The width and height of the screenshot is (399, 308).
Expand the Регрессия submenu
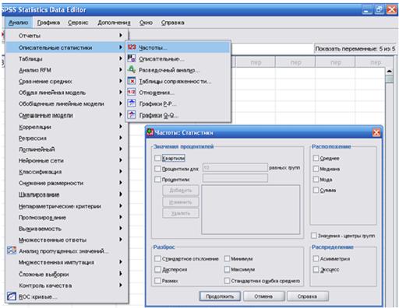click(67, 138)
